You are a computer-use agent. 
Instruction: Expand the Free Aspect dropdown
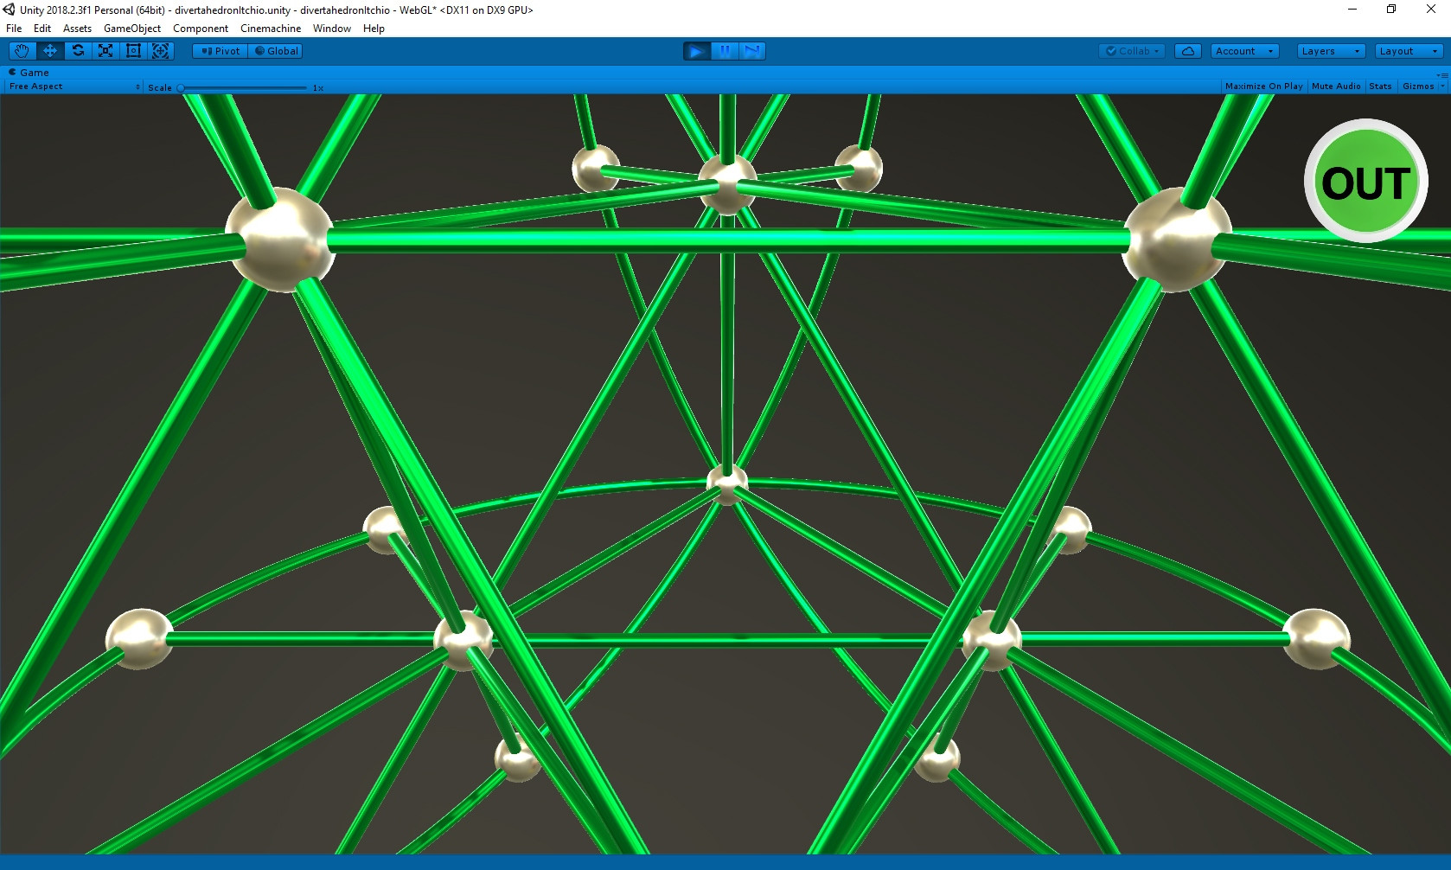click(x=74, y=86)
